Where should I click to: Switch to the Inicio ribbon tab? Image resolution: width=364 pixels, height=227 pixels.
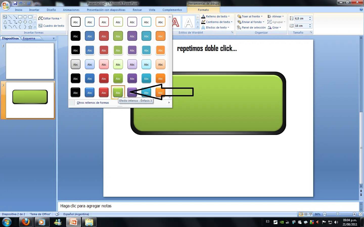click(x=18, y=10)
